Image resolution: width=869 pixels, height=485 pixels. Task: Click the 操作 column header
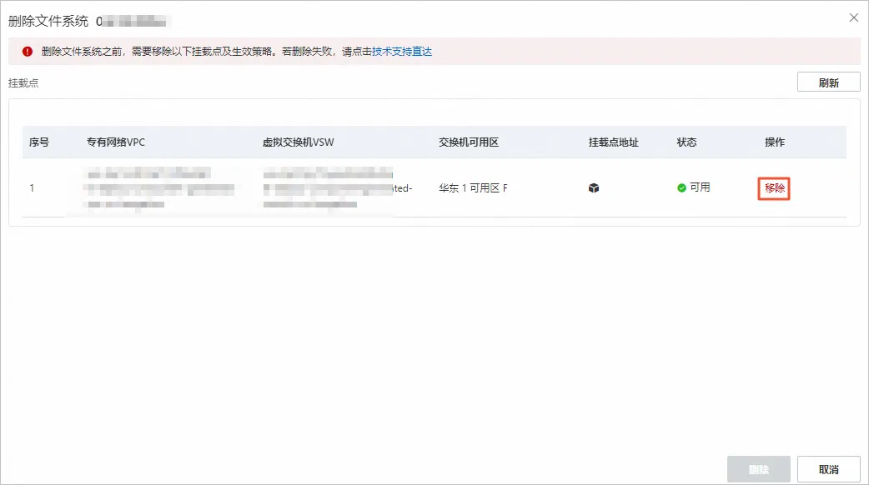click(775, 142)
